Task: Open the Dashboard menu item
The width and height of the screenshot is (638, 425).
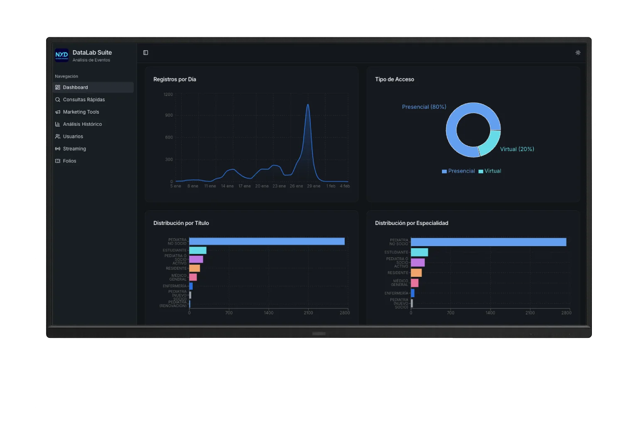Action: click(93, 87)
